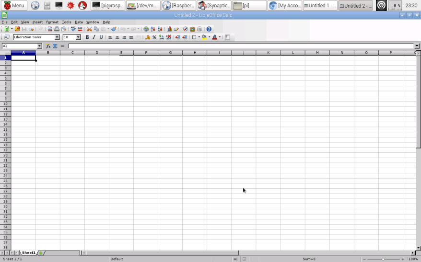
Task: Toggle Align Right
Action: (124, 37)
